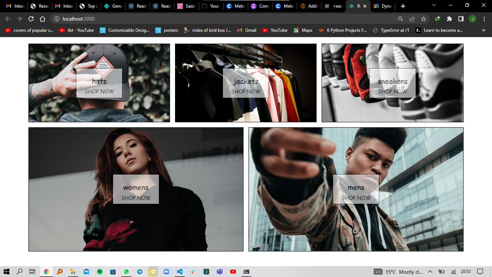The image size is (492, 277).
Task: Open Task View on the taskbar
Action: (32, 272)
